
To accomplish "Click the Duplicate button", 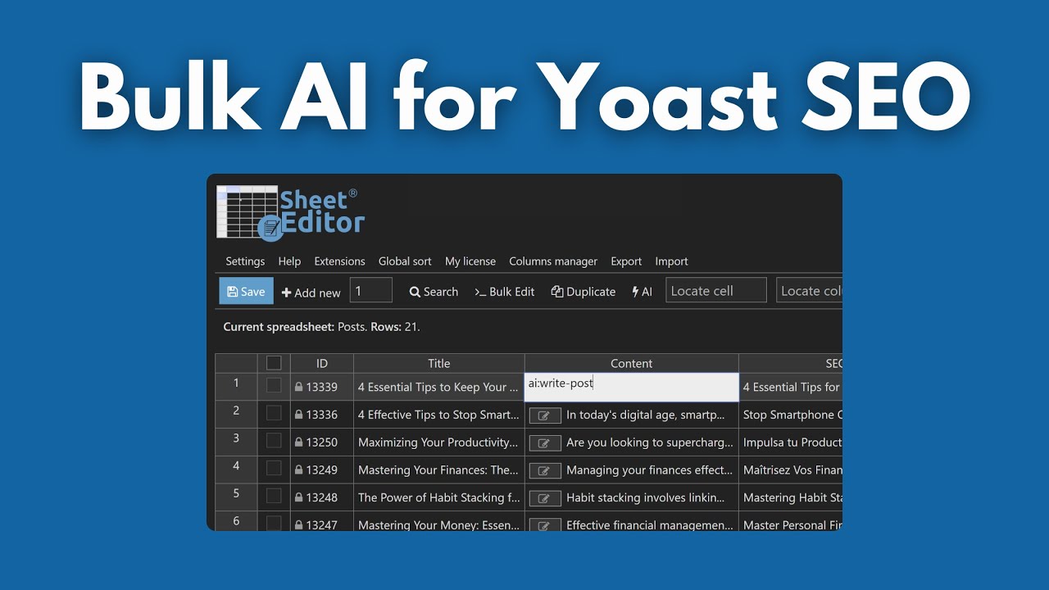I will [x=584, y=292].
